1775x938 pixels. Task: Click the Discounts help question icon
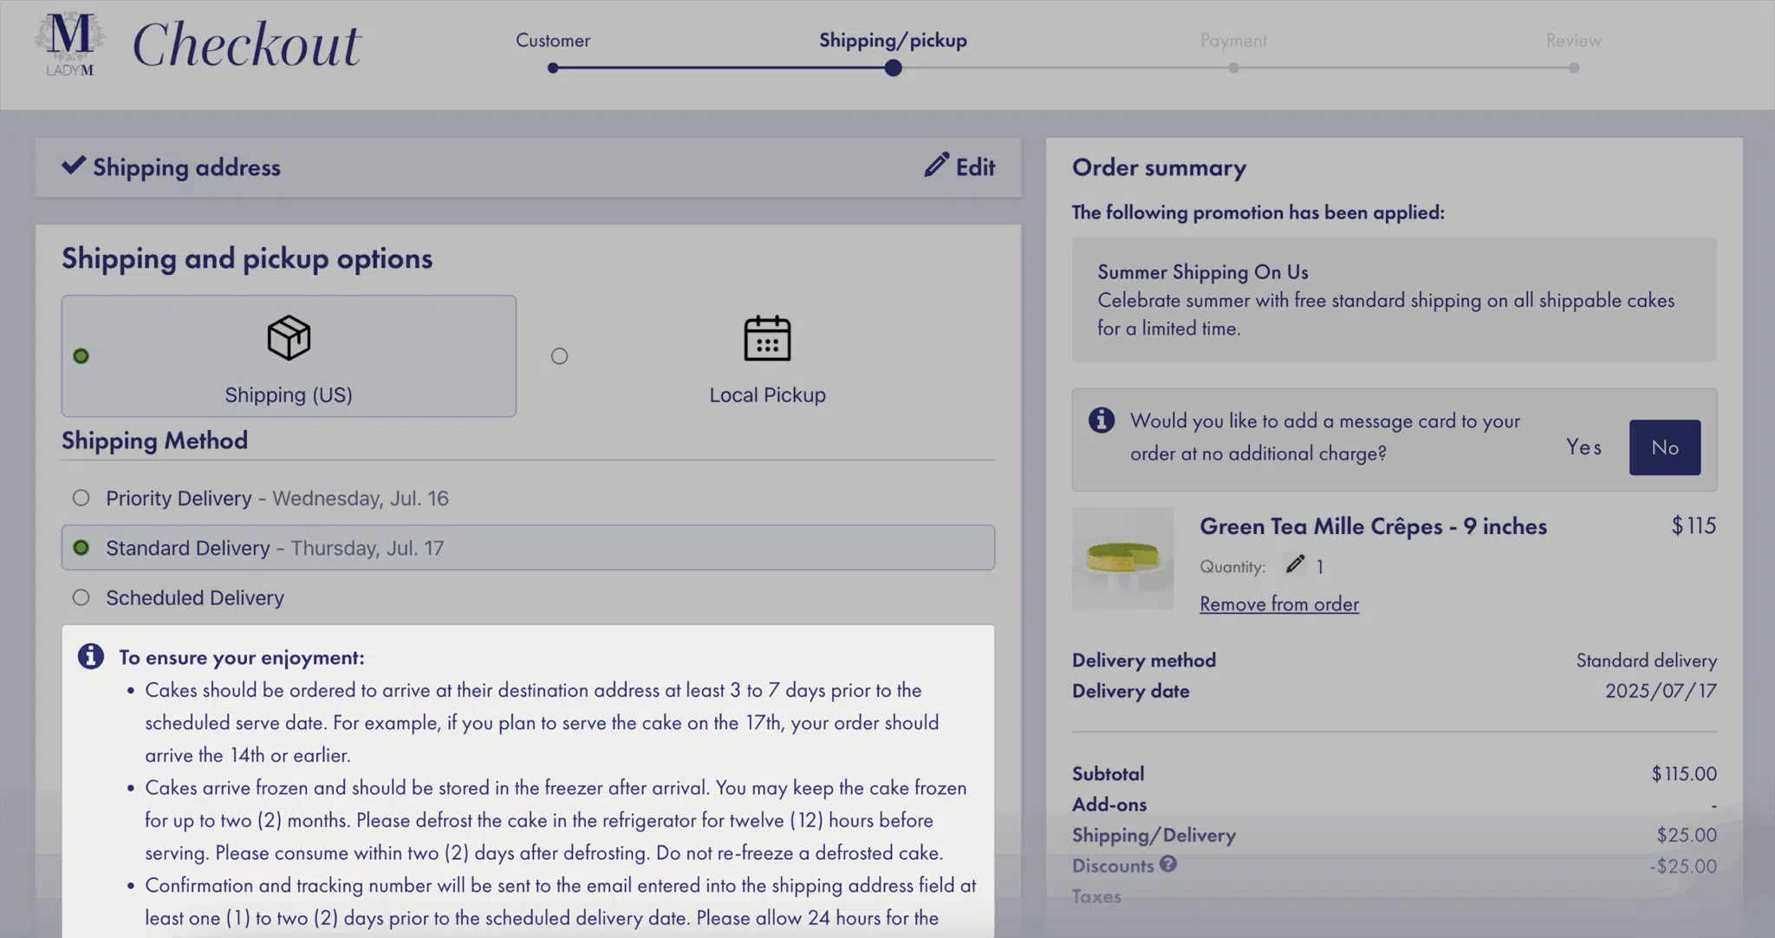[1168, 863]
